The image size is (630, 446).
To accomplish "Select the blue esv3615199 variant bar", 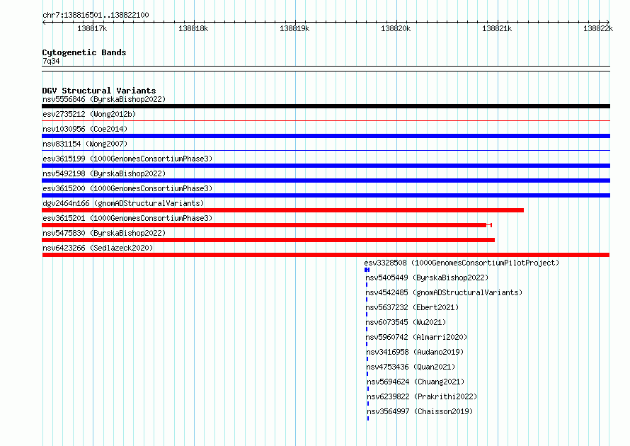I will point(326,166).
